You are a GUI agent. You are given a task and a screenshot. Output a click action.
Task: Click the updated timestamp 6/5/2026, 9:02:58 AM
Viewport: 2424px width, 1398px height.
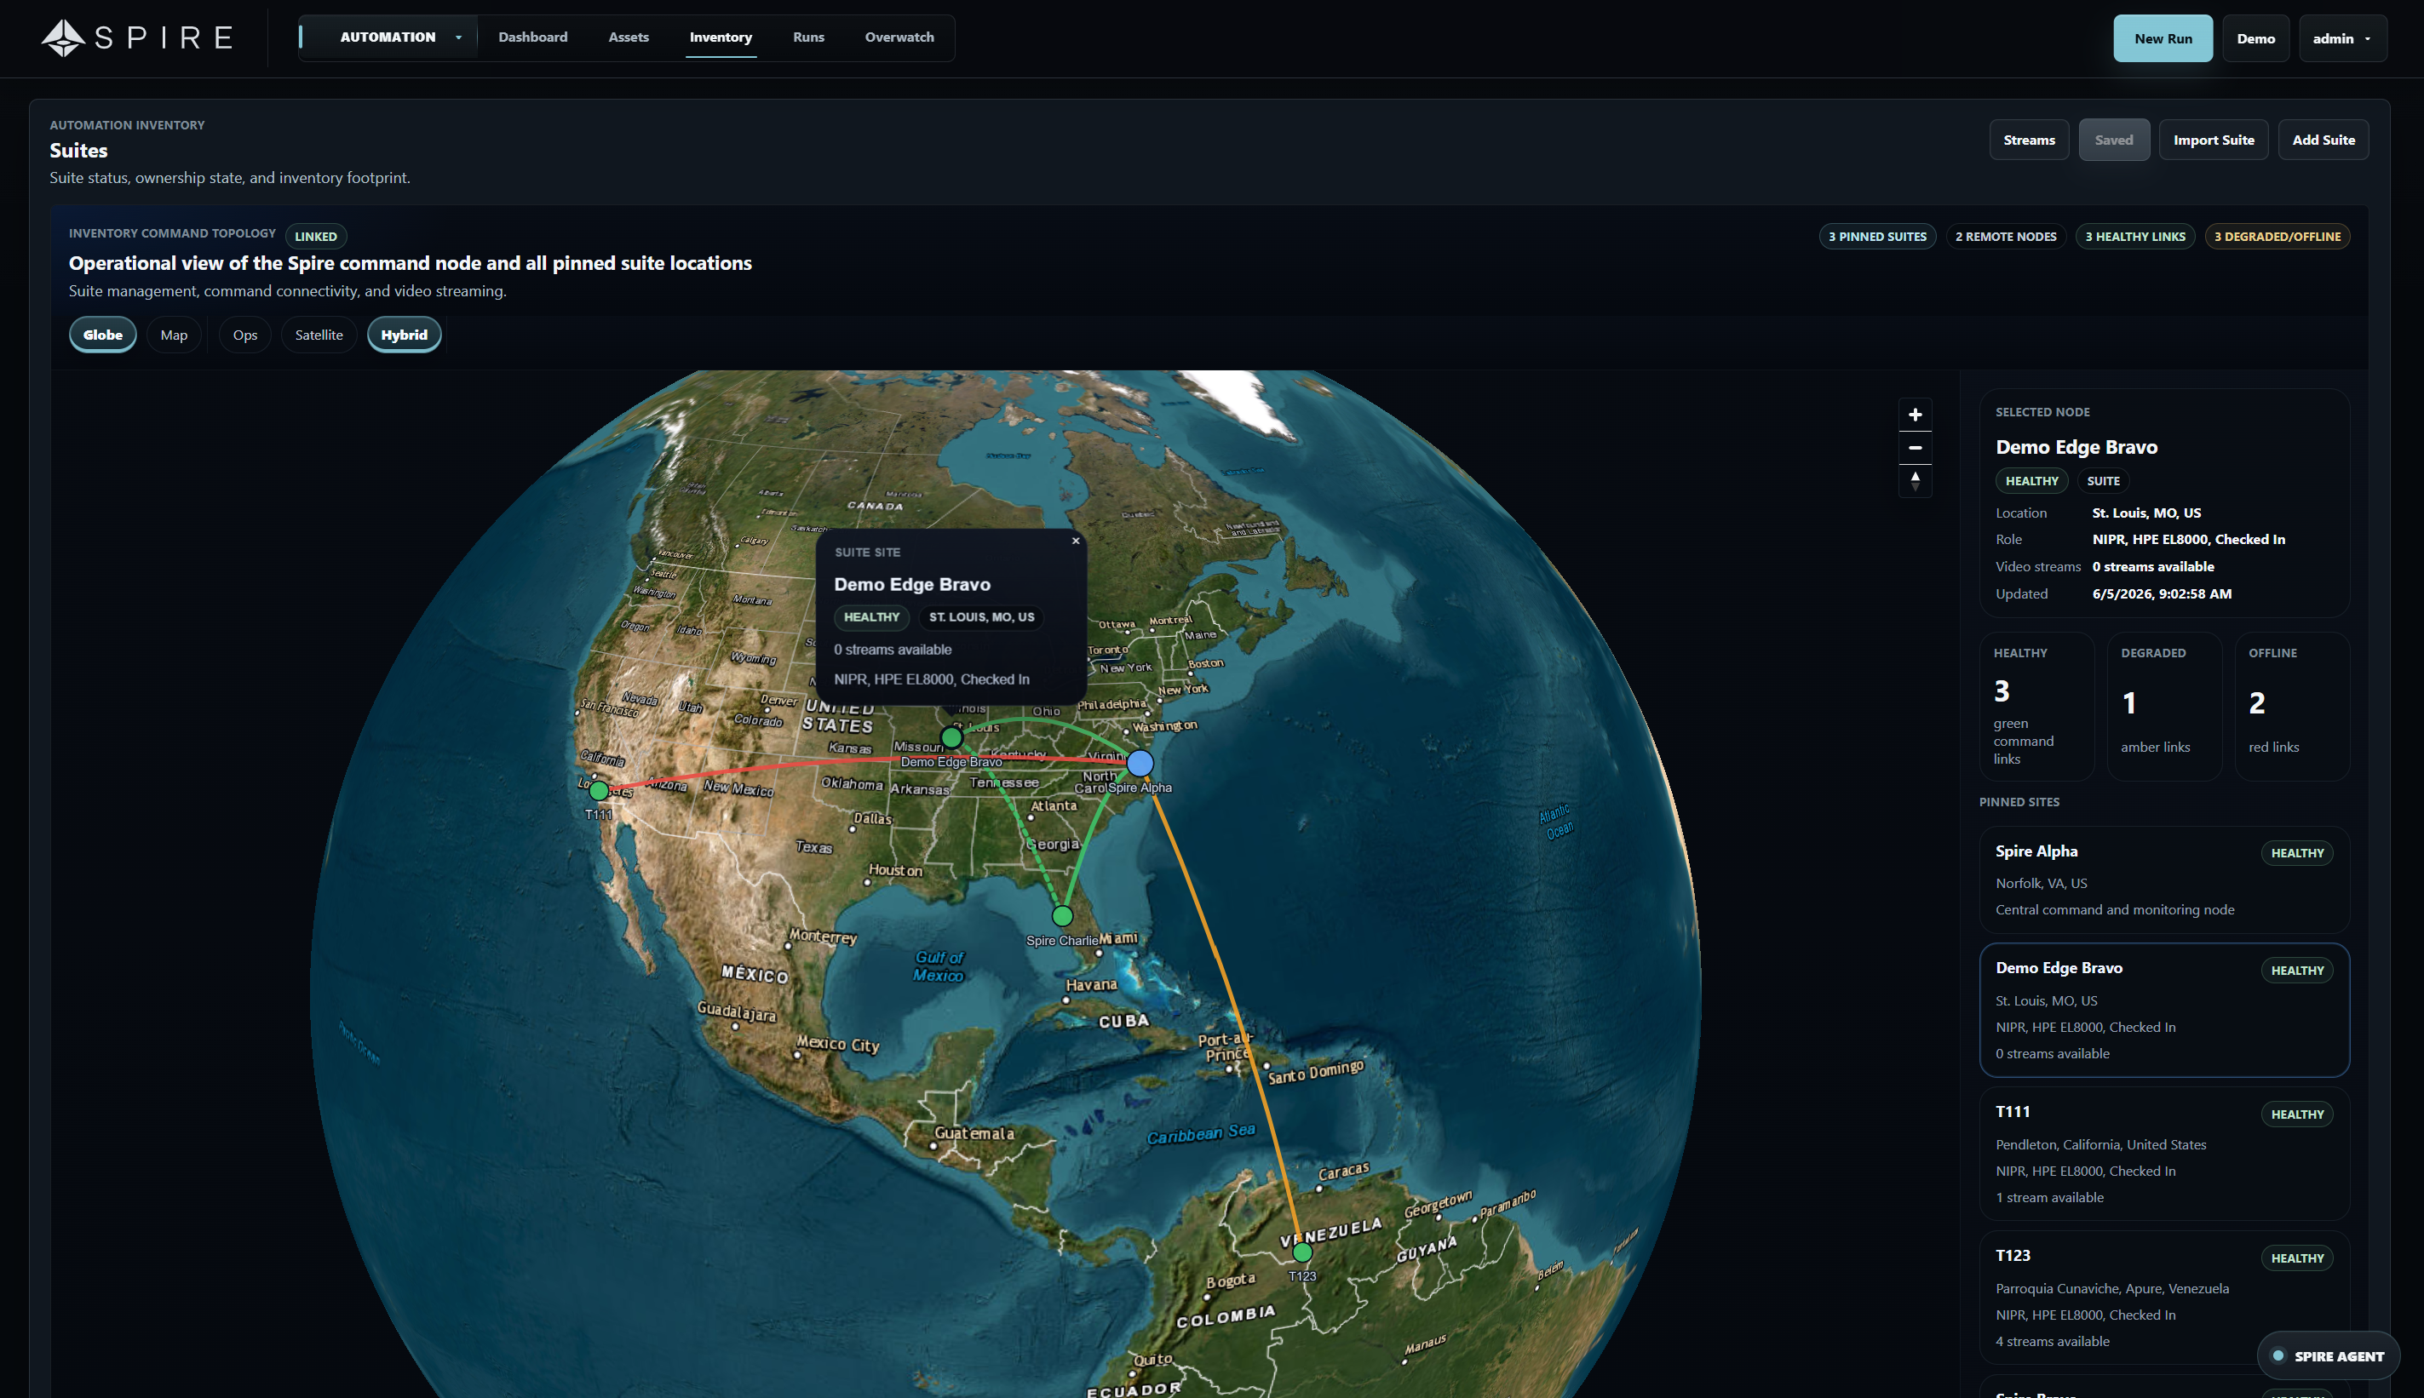[2161, 593]
